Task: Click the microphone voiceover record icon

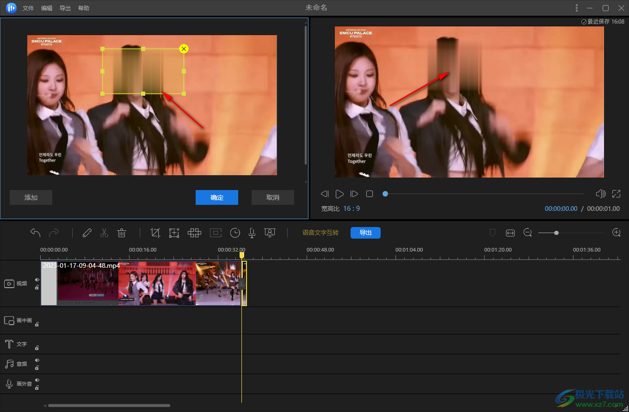Action: 252,233
